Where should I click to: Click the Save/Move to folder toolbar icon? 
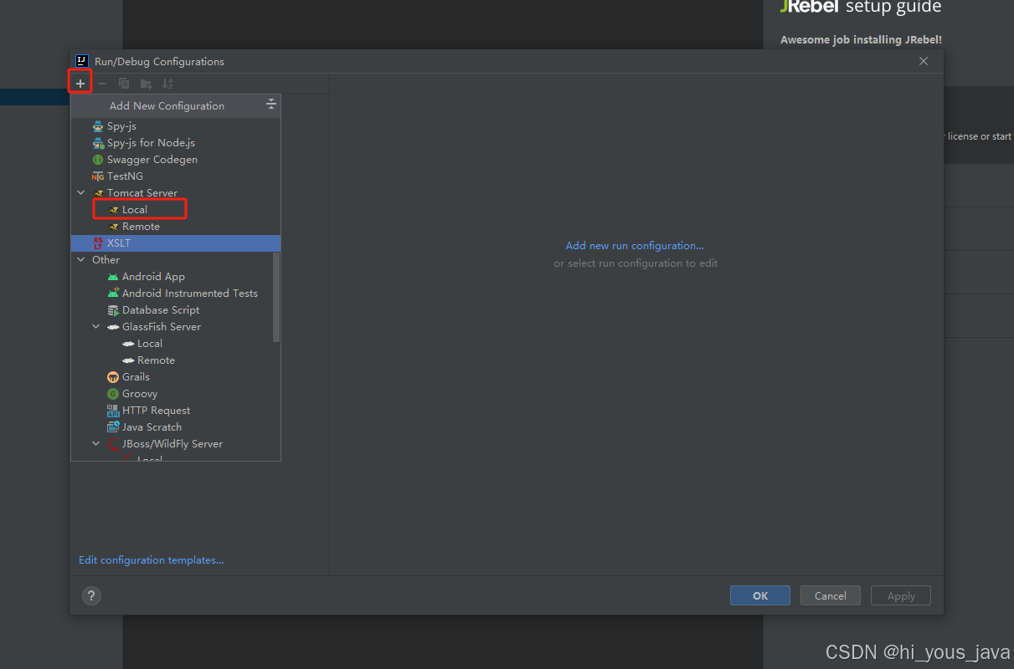pyautogui.click(x=146, y=84)
